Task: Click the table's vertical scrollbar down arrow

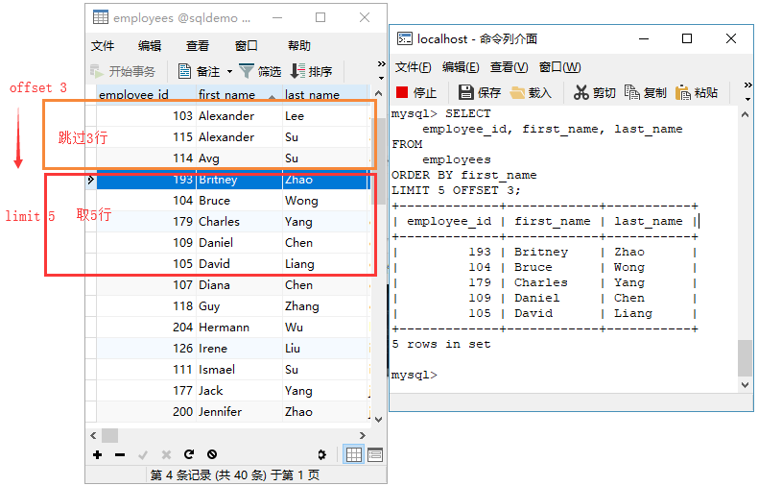Action: click(x=379, y=419)
